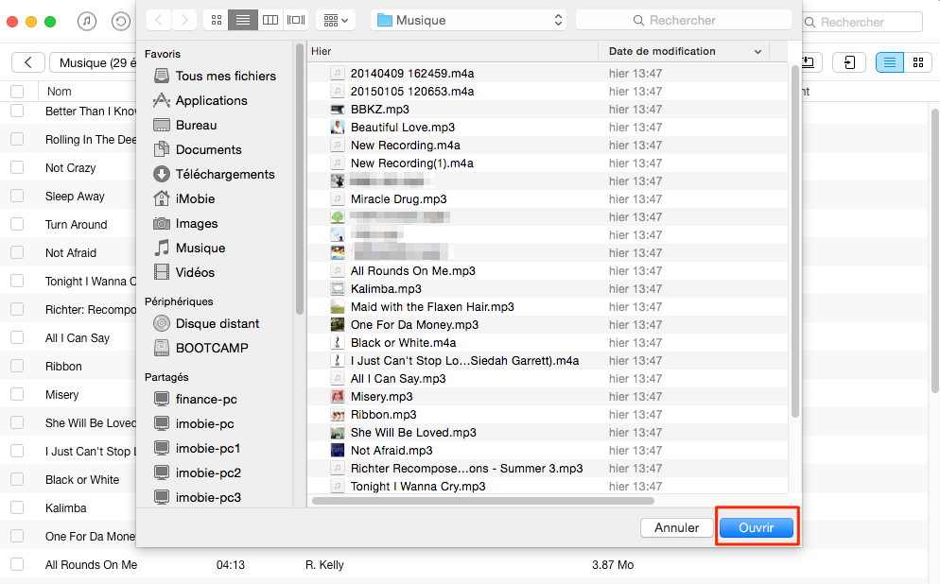
Task: Go back in the file dialog
Action: coord(159,21)
